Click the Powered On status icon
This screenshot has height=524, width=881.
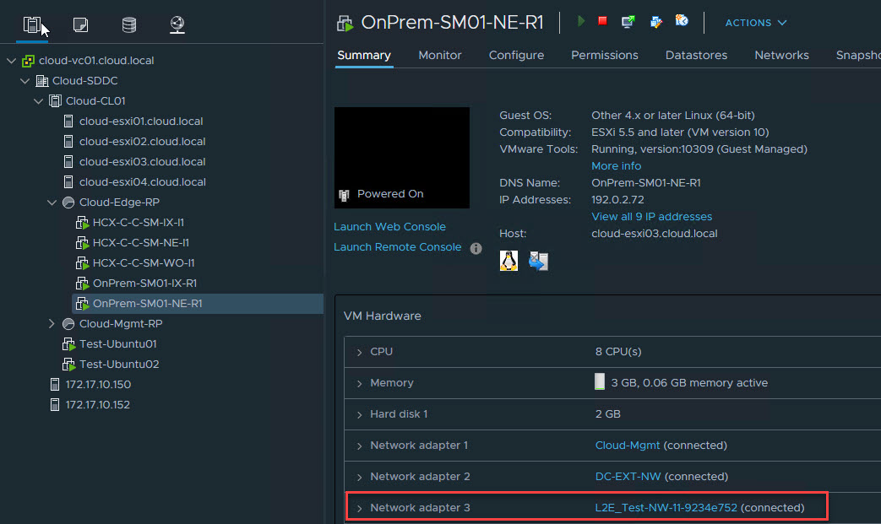344,195
